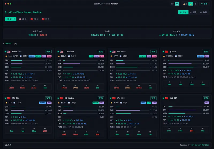Click calendar icon beside 148天

pos(69,56)
